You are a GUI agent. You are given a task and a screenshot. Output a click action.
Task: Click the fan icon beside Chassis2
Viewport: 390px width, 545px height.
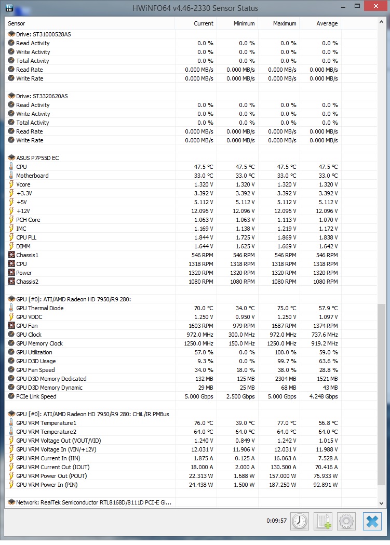click(11, 282)
